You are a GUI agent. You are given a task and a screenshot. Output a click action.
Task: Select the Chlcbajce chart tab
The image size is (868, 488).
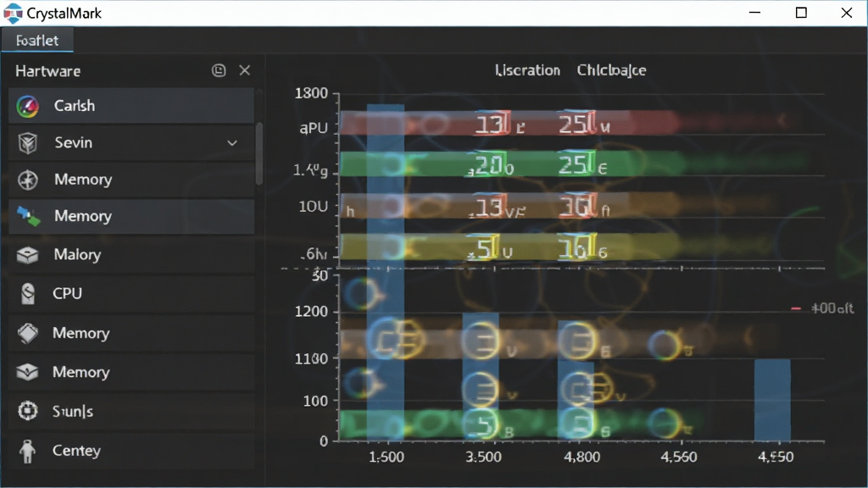pyautogui.click(x=611, y=70)
